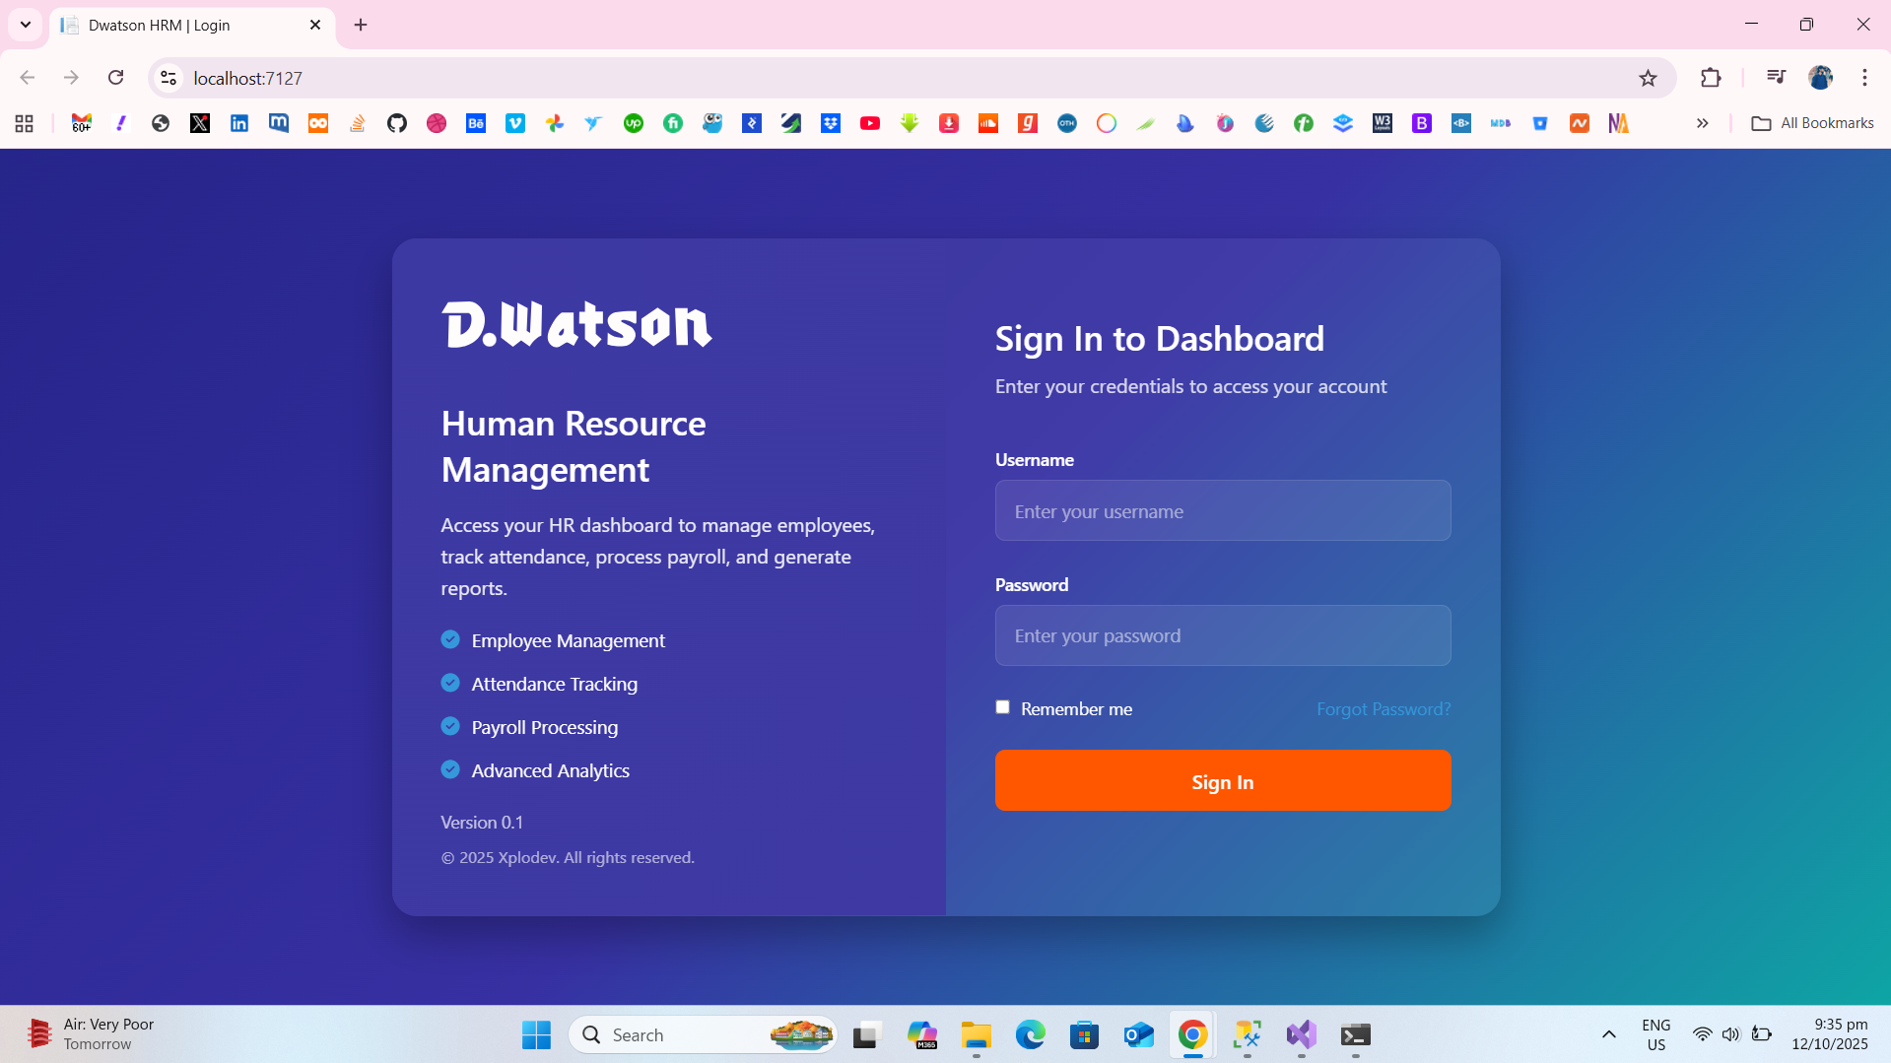Tick the Remember me checkbox
The height and width of the screenshot is (1063, 1891).
(1002, 707)
